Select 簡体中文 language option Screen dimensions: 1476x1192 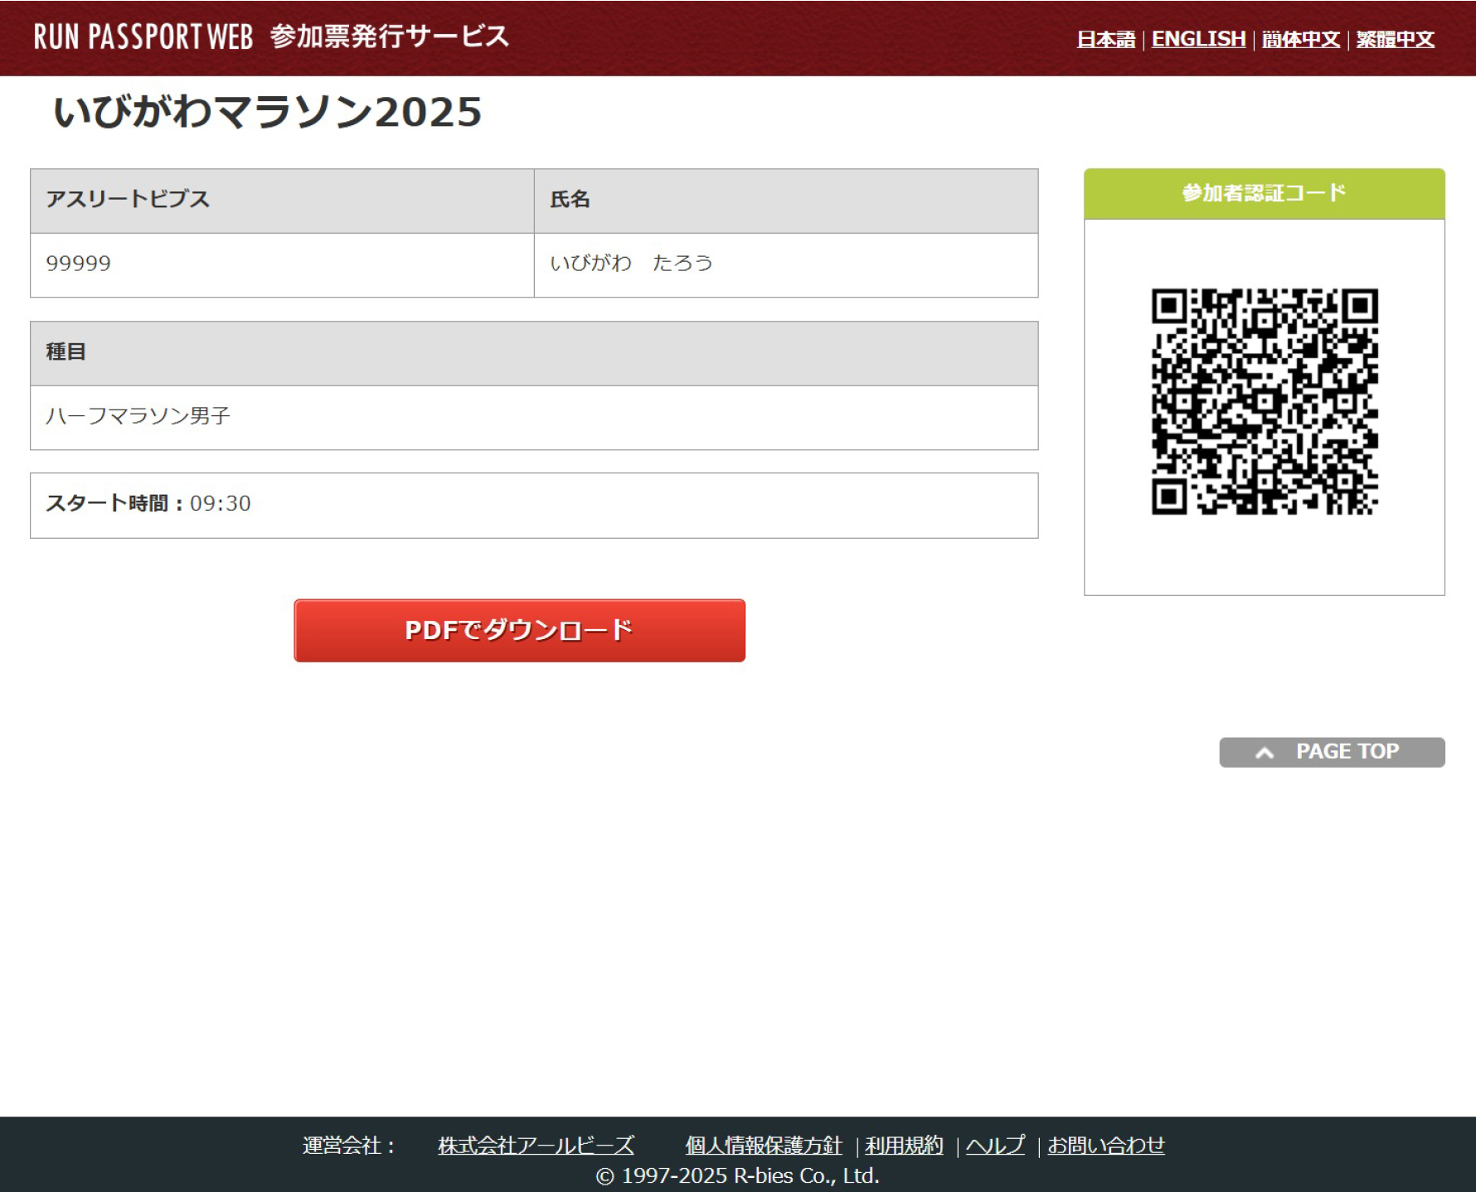[x=1300, y=39]
